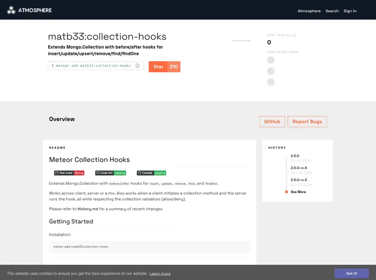Select version 2.0.0-rc.5 in history
The width and height of the screenshot is (376, 280).
pyautogui.click(x=299, y=180)
